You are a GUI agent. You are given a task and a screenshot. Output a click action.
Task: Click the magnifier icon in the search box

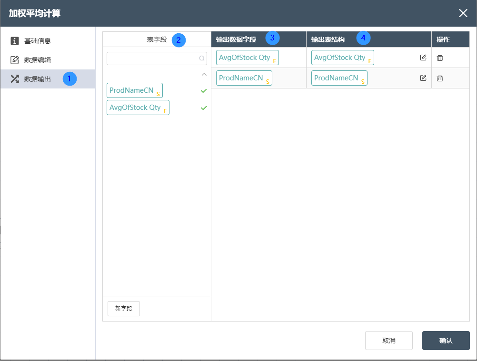click(202, 59)
